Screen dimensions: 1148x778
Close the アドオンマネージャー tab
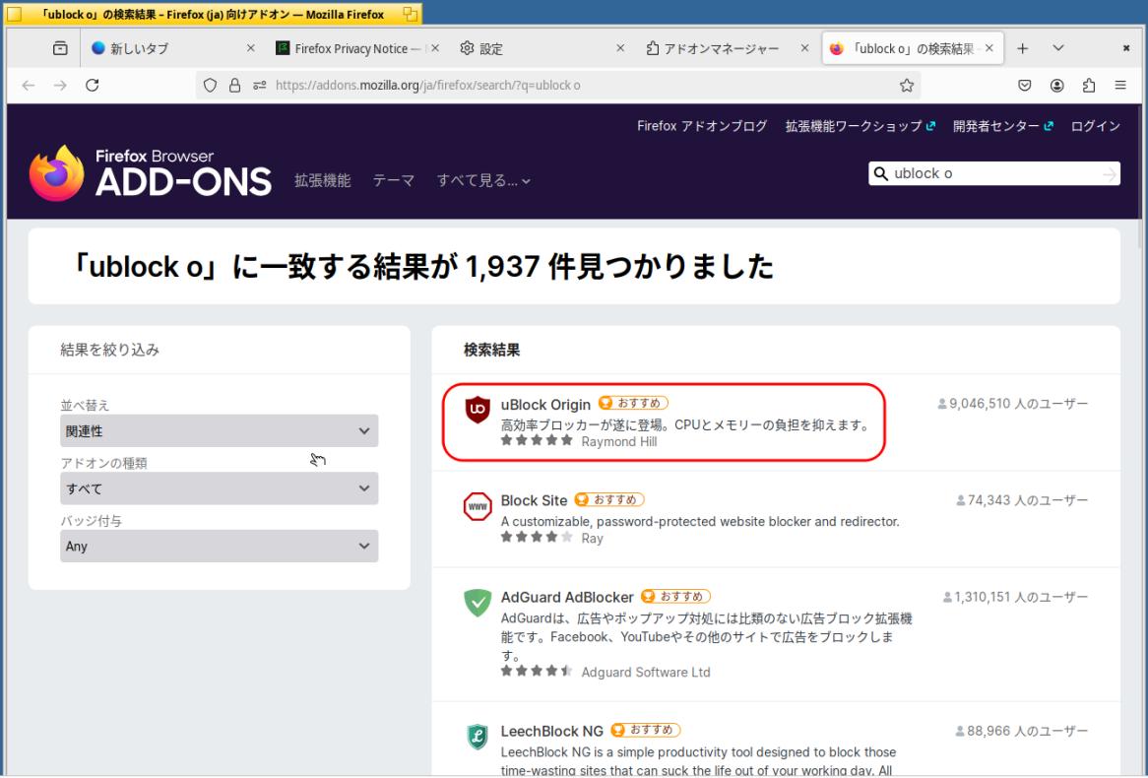[804, 48]
